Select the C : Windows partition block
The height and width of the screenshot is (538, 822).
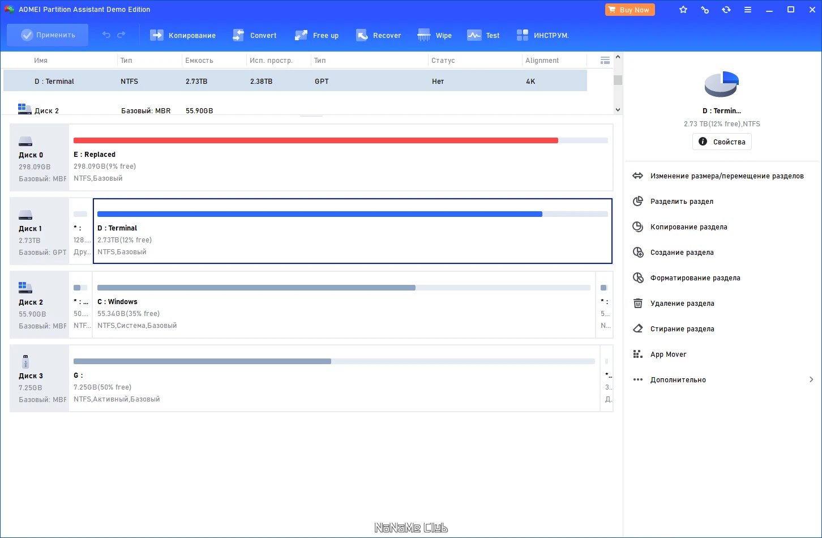[344, 305]
